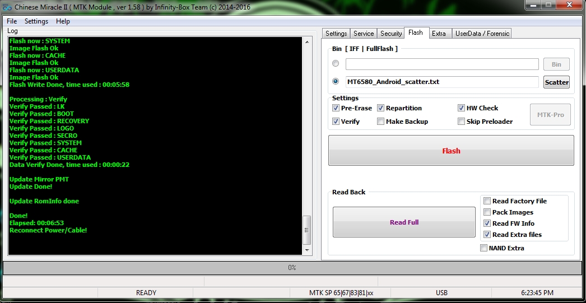Click log line 'Verify Passed : USERDATA'
Screen dimensions: 586x303
pos(50,157)
